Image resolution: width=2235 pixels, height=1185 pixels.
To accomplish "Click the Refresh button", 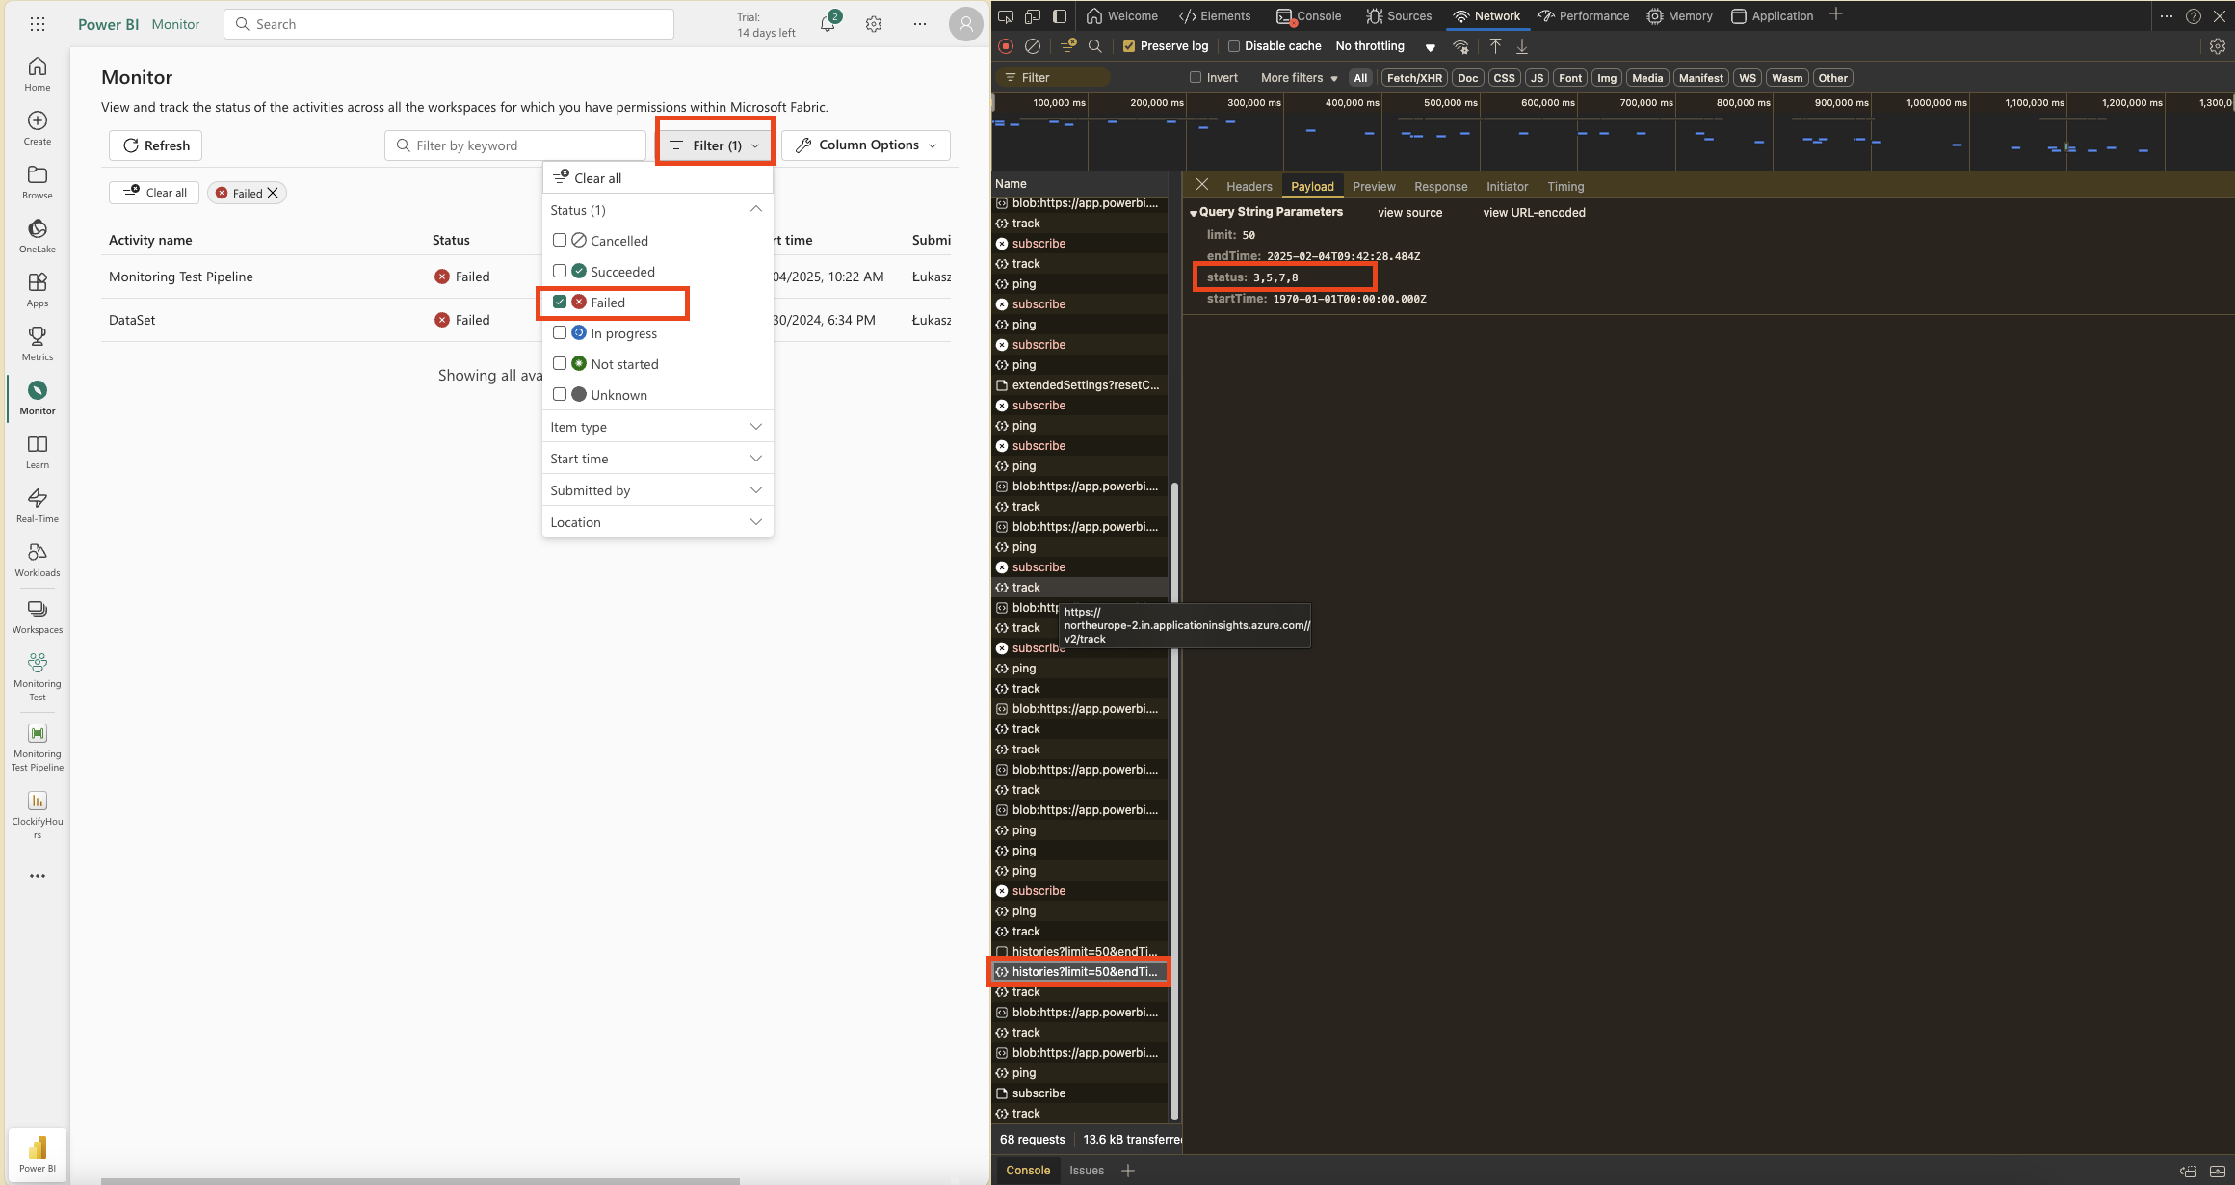I will [x=155, y=145].
